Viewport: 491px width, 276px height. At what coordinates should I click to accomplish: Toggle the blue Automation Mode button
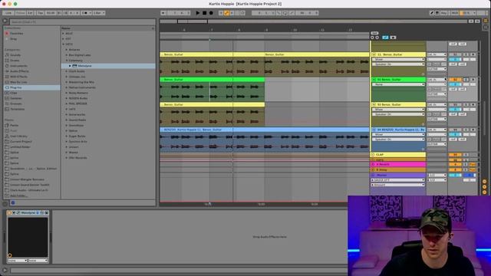385,38
